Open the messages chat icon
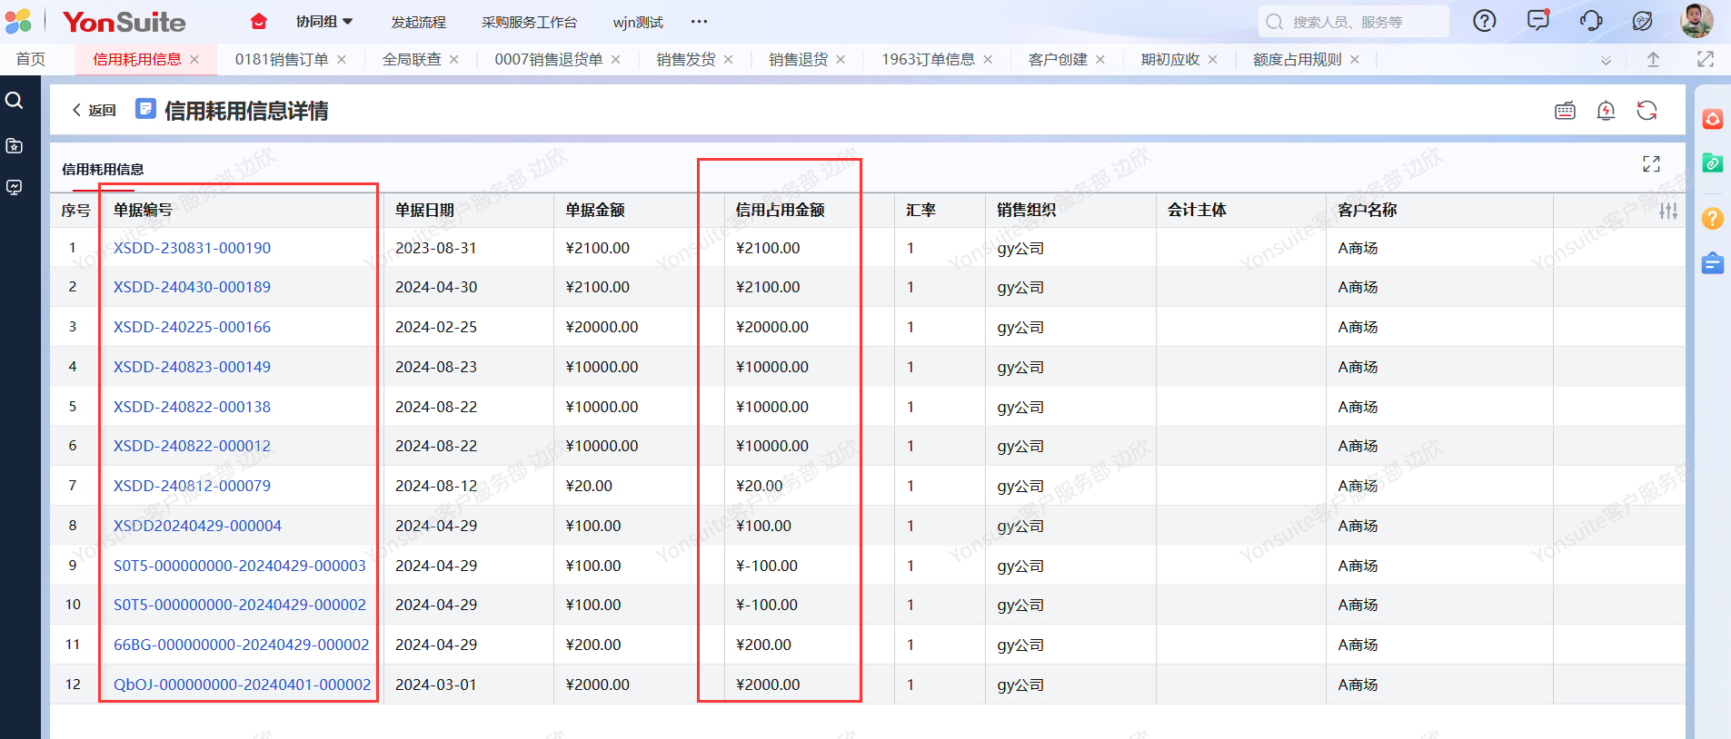The image size is (1731, 739). pyautogui.click(x=1537, y=21)
